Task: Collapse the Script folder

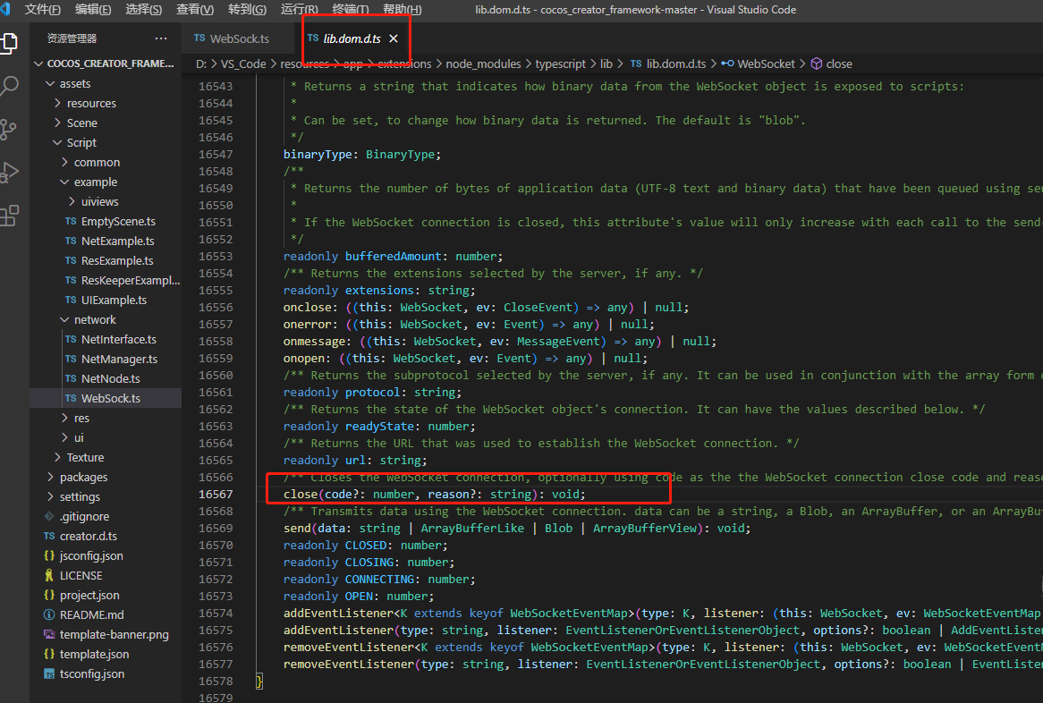Action: point(58,142)
